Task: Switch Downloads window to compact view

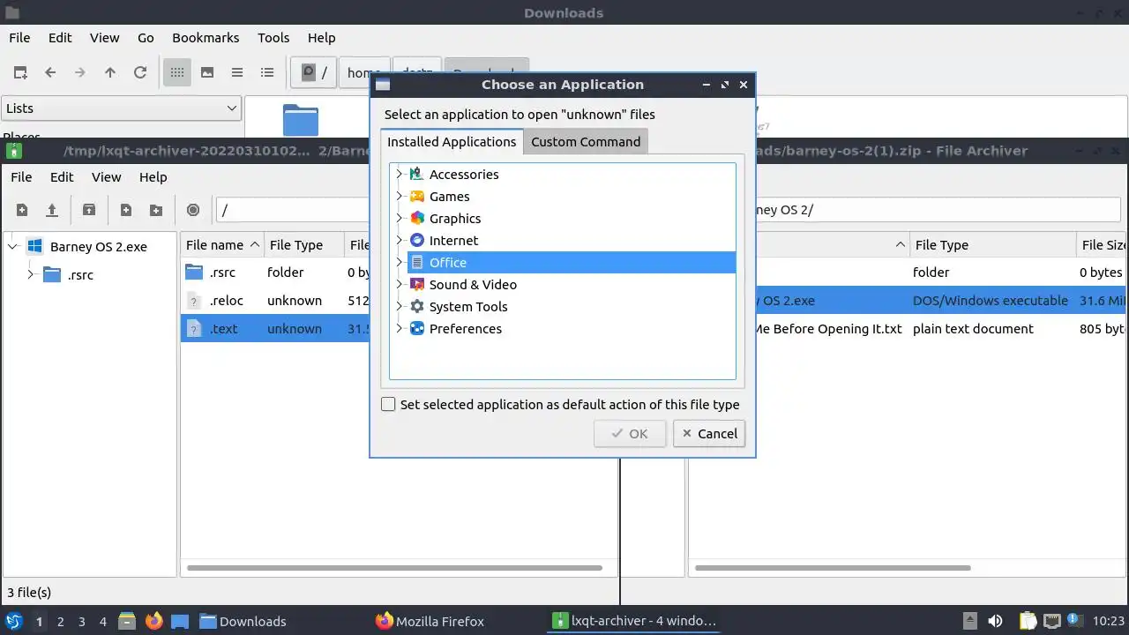Action: (x=237, y=72)
